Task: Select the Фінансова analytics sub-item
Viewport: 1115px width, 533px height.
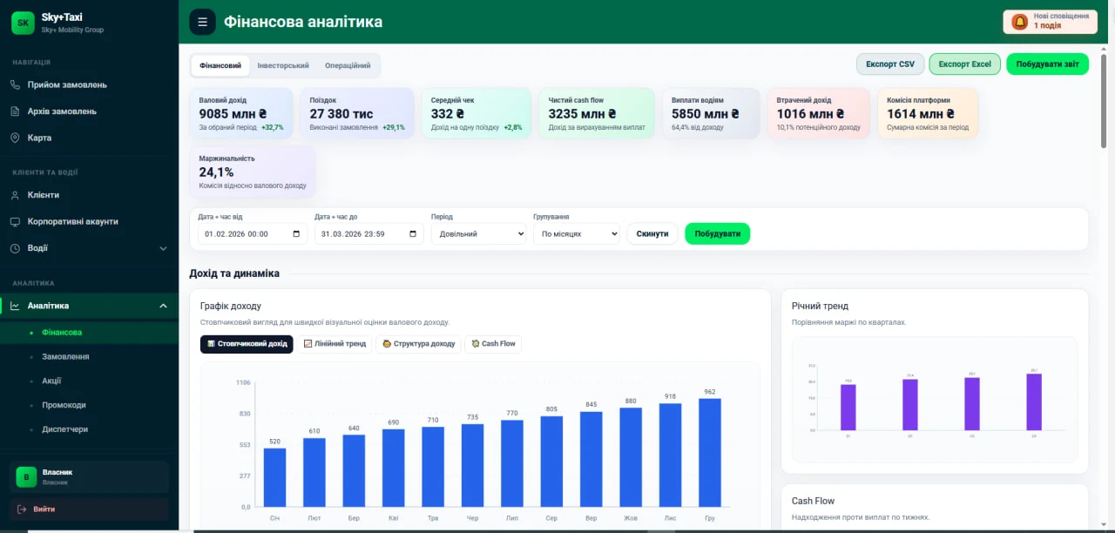Action: 90,332
